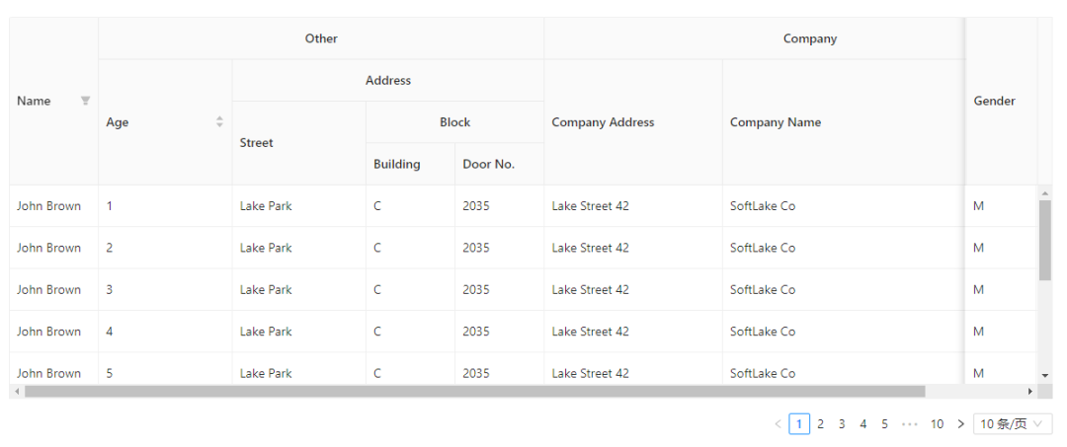Go to next page arrow
Image resolution: width=1067 pixels, height=447 pixels.
click(x=960, y=424)
